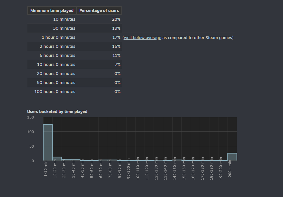This screenshot has height=197, width=283.
Task: Click the '120-130 min' axis label
Action: tap(156, 169)
